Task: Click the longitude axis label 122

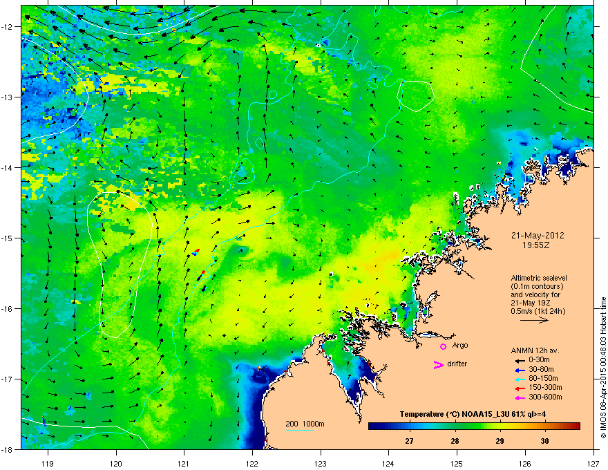Action: [x=252, y=463]
